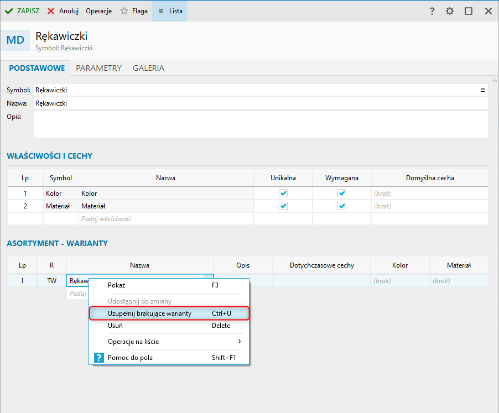Toggle Wymagana checkbox for Materiał row

click(x=342, y=206)
